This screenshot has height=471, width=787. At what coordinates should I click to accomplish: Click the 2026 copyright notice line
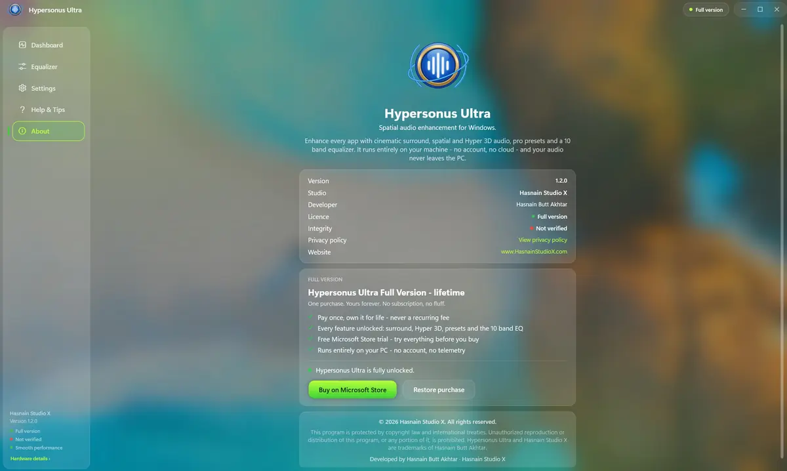point(437,422)
